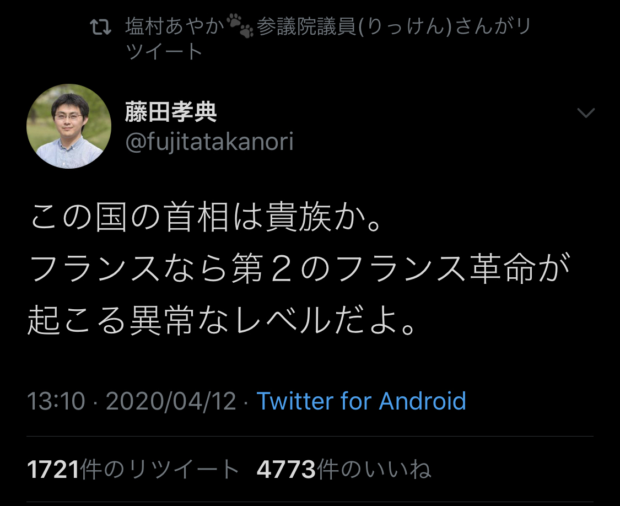Screen dimensions: 620x506
Task: Click the 13:10 tweet timestamp
Action: coord(56,401)
